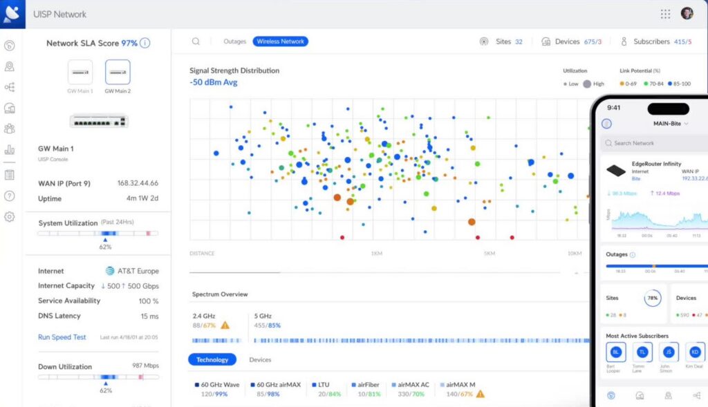Viewport: 708px width, 407px height.
Task: Switch to the Outages tab
Action: pos(235,41)
